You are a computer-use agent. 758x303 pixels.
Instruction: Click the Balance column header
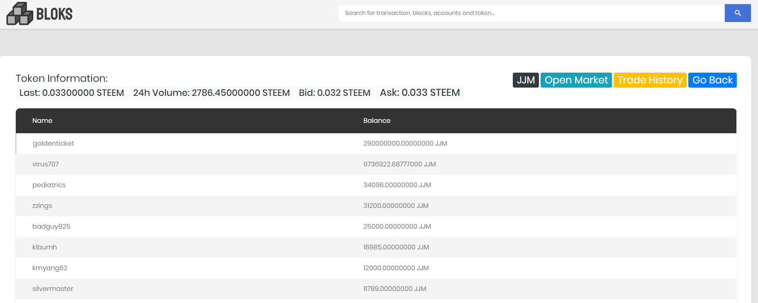[x=377, y=121]
